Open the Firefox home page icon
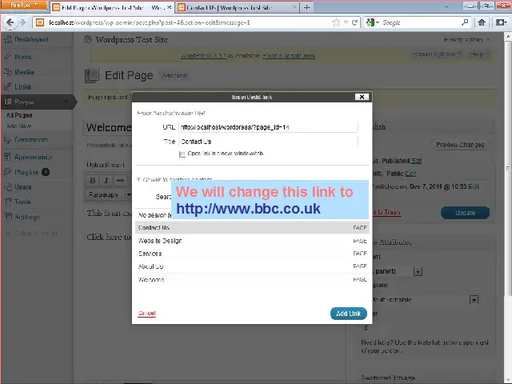Screen dimensions: 512x384 (482, 22)
